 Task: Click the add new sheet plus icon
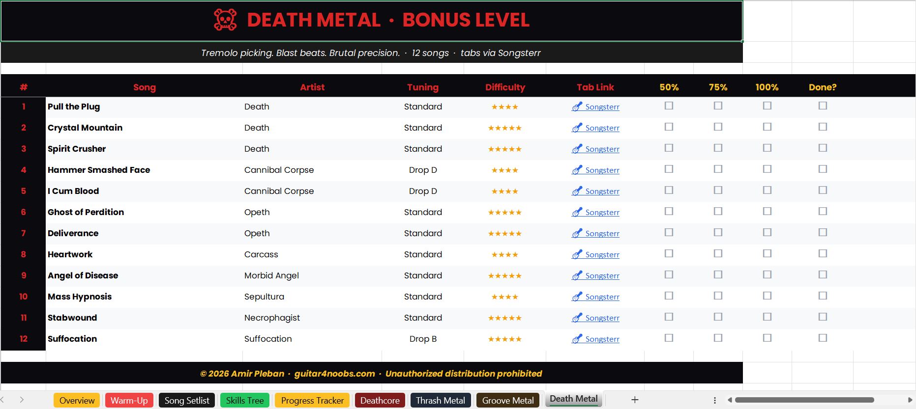point(635,400)
